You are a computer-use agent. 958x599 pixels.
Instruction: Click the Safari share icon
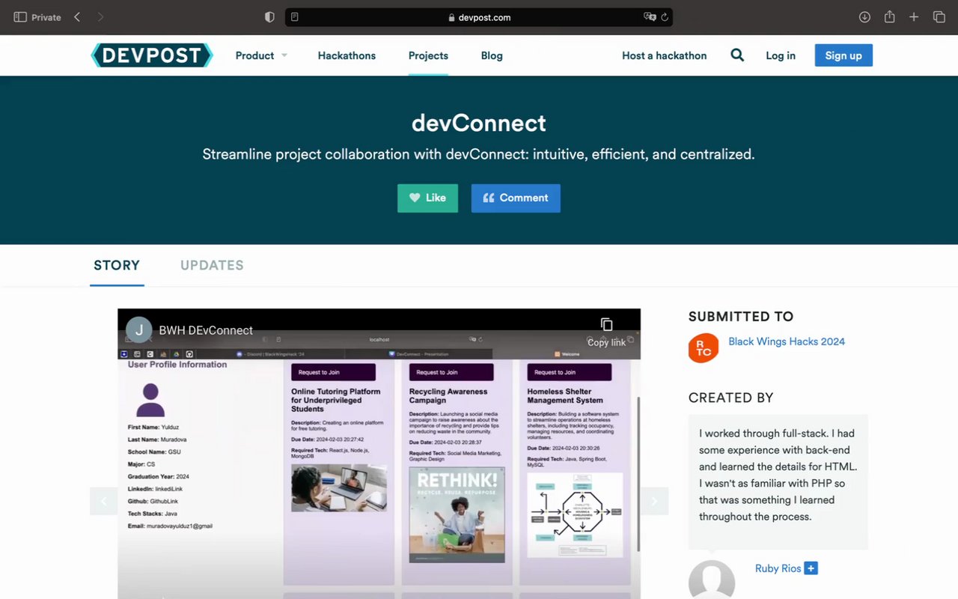pos(889,16)
